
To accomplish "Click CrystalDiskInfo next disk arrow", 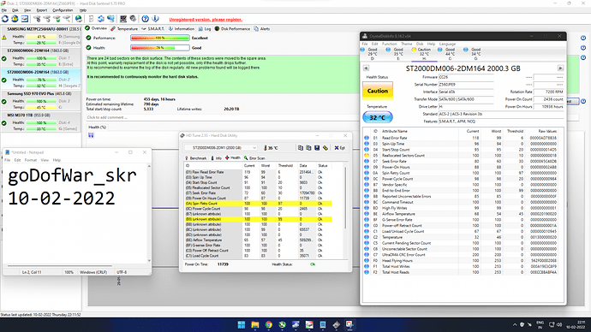I will click(560, 68).
